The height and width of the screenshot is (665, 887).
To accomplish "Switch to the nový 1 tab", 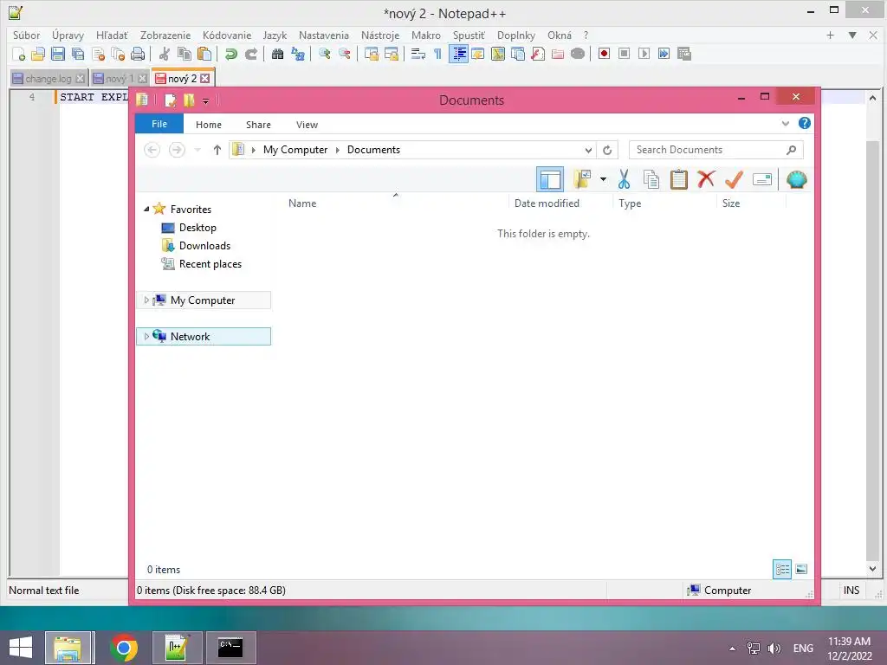I will (120, 79).
